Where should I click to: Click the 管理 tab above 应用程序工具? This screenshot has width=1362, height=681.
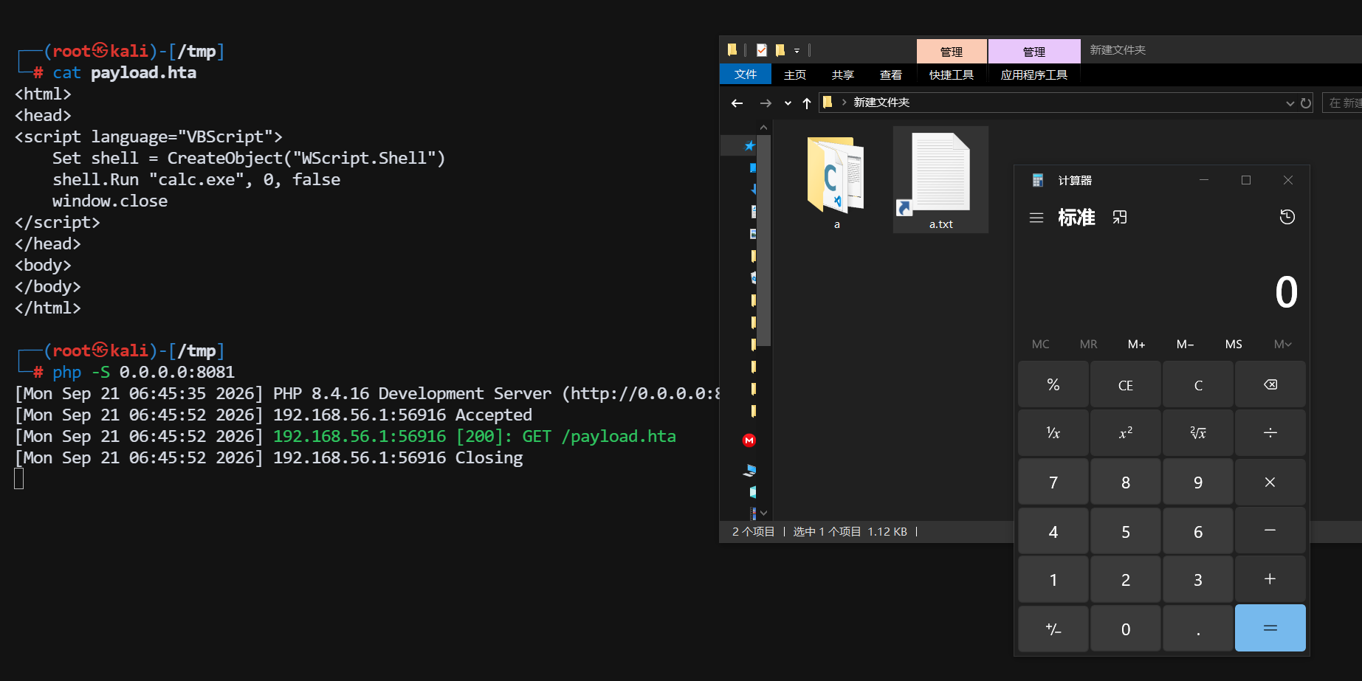[x=1034, y=52]
